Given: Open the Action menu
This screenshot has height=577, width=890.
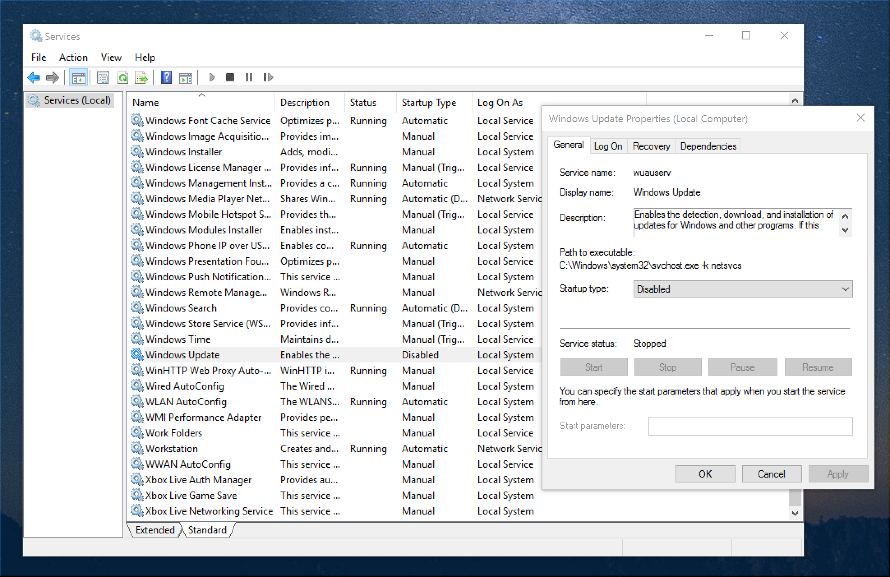Looking at the screenshot, I should (x=73, y=57).
